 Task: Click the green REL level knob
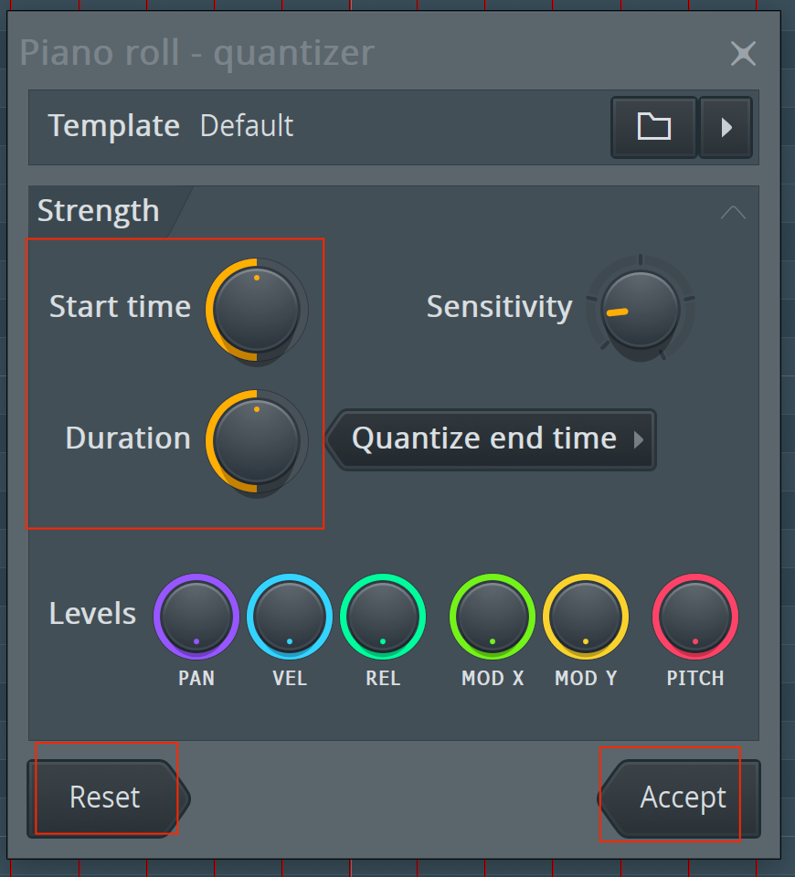[x=383, y=617]
